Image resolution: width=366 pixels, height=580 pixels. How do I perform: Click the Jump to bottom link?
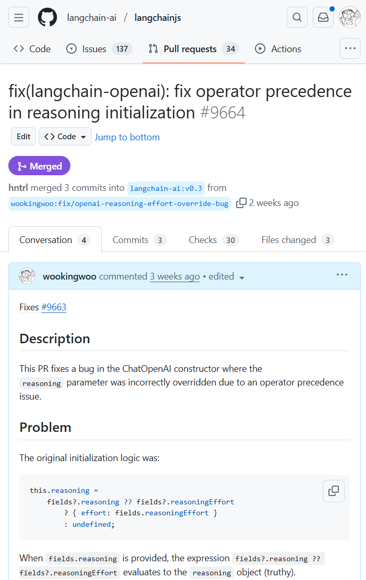(x=127, y=136)
